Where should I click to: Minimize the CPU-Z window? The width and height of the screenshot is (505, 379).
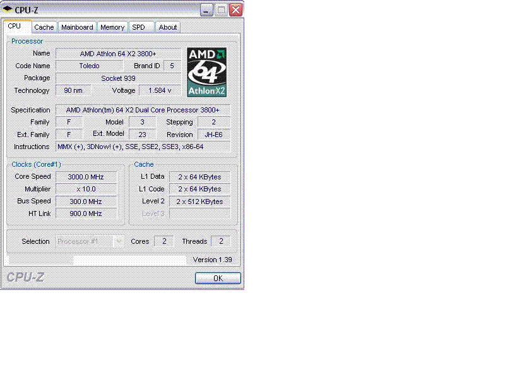tap(206, 10)
